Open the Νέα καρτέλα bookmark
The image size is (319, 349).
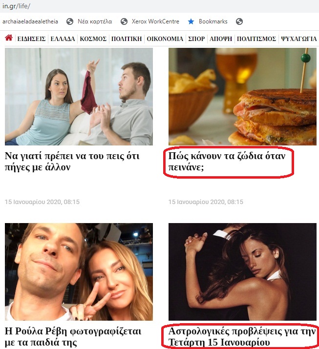[x=89, y=21]
